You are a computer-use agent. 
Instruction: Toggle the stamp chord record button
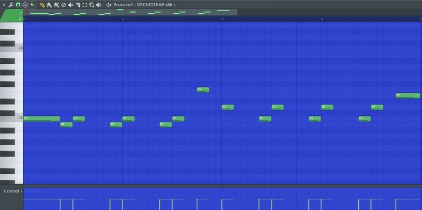click(x=25, y=5)
